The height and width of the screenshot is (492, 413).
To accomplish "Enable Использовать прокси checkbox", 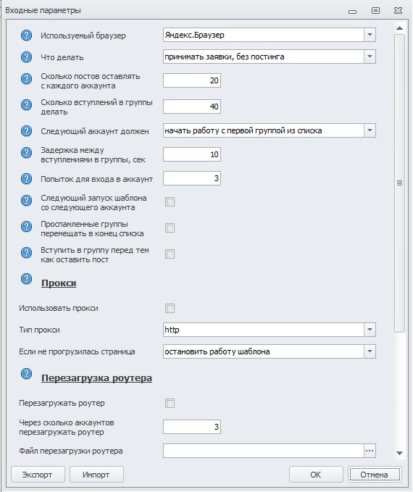I will point(170,308).
